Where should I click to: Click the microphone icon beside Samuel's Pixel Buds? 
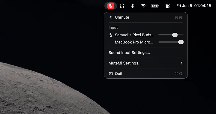[x=111, y=35]
